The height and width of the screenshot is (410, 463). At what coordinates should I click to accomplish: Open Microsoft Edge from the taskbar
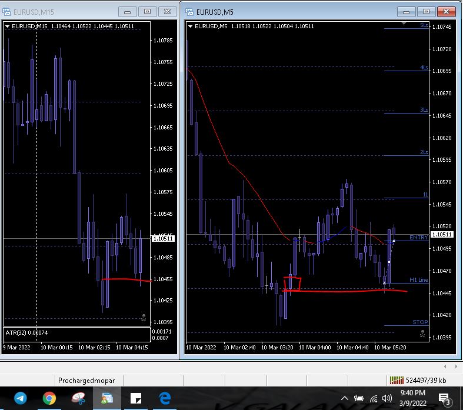(165, 398)
